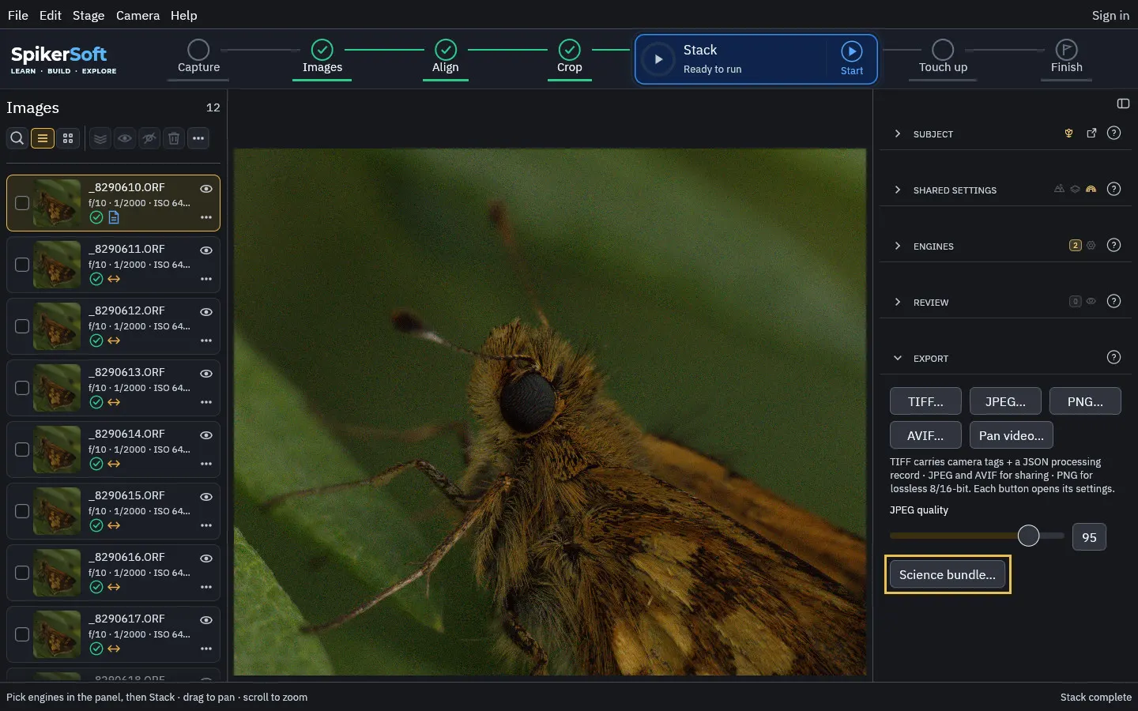The width and height of the screenshot is (1138, 711).
Task: Open the Edit menu
Action: (x=51, y=15)
